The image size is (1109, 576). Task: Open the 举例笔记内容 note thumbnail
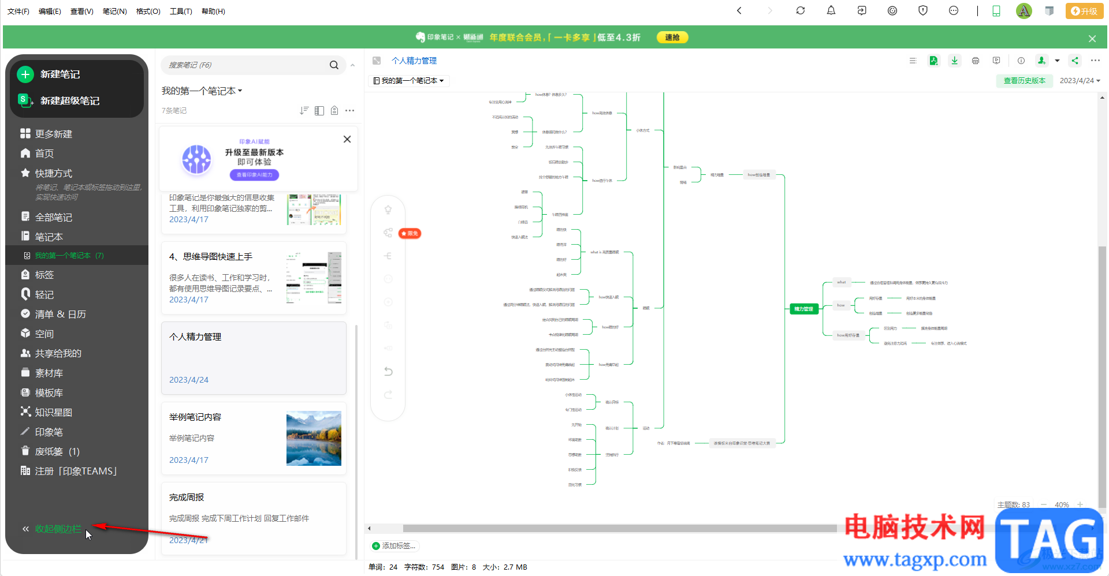(x=314, y=438)
